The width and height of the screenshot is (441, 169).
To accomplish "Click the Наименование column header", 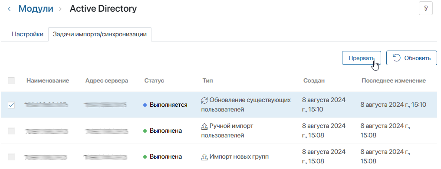I will (48, 81).
